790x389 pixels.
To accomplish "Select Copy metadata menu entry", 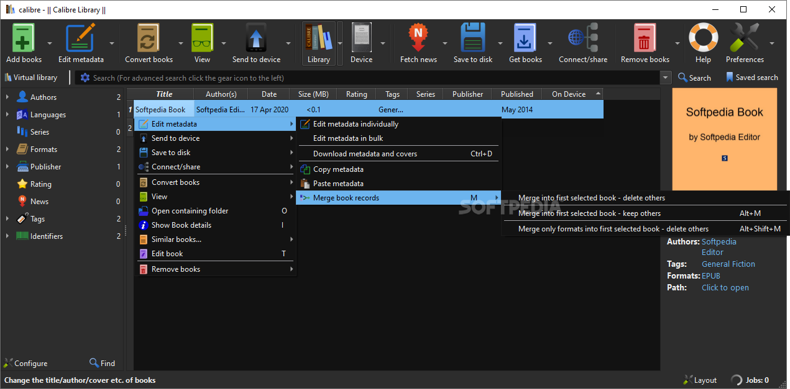I will [x=398, y=169].
